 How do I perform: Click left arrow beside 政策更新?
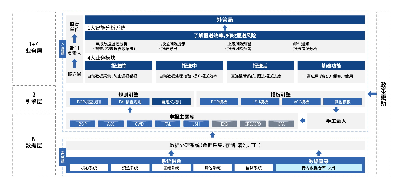(x=372, y=94)
